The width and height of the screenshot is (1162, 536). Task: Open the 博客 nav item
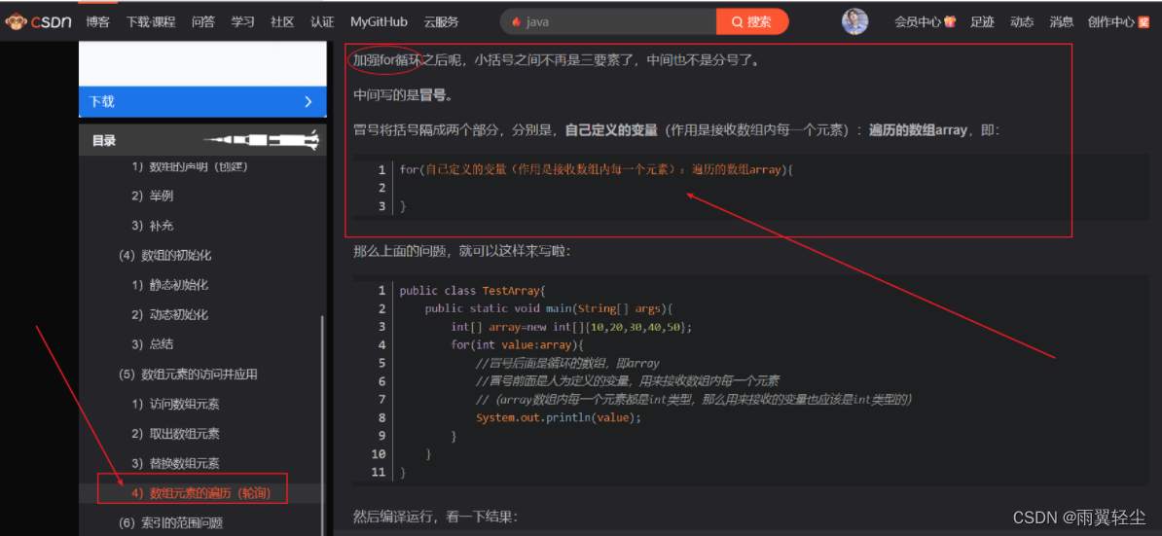tap(98, 21)
